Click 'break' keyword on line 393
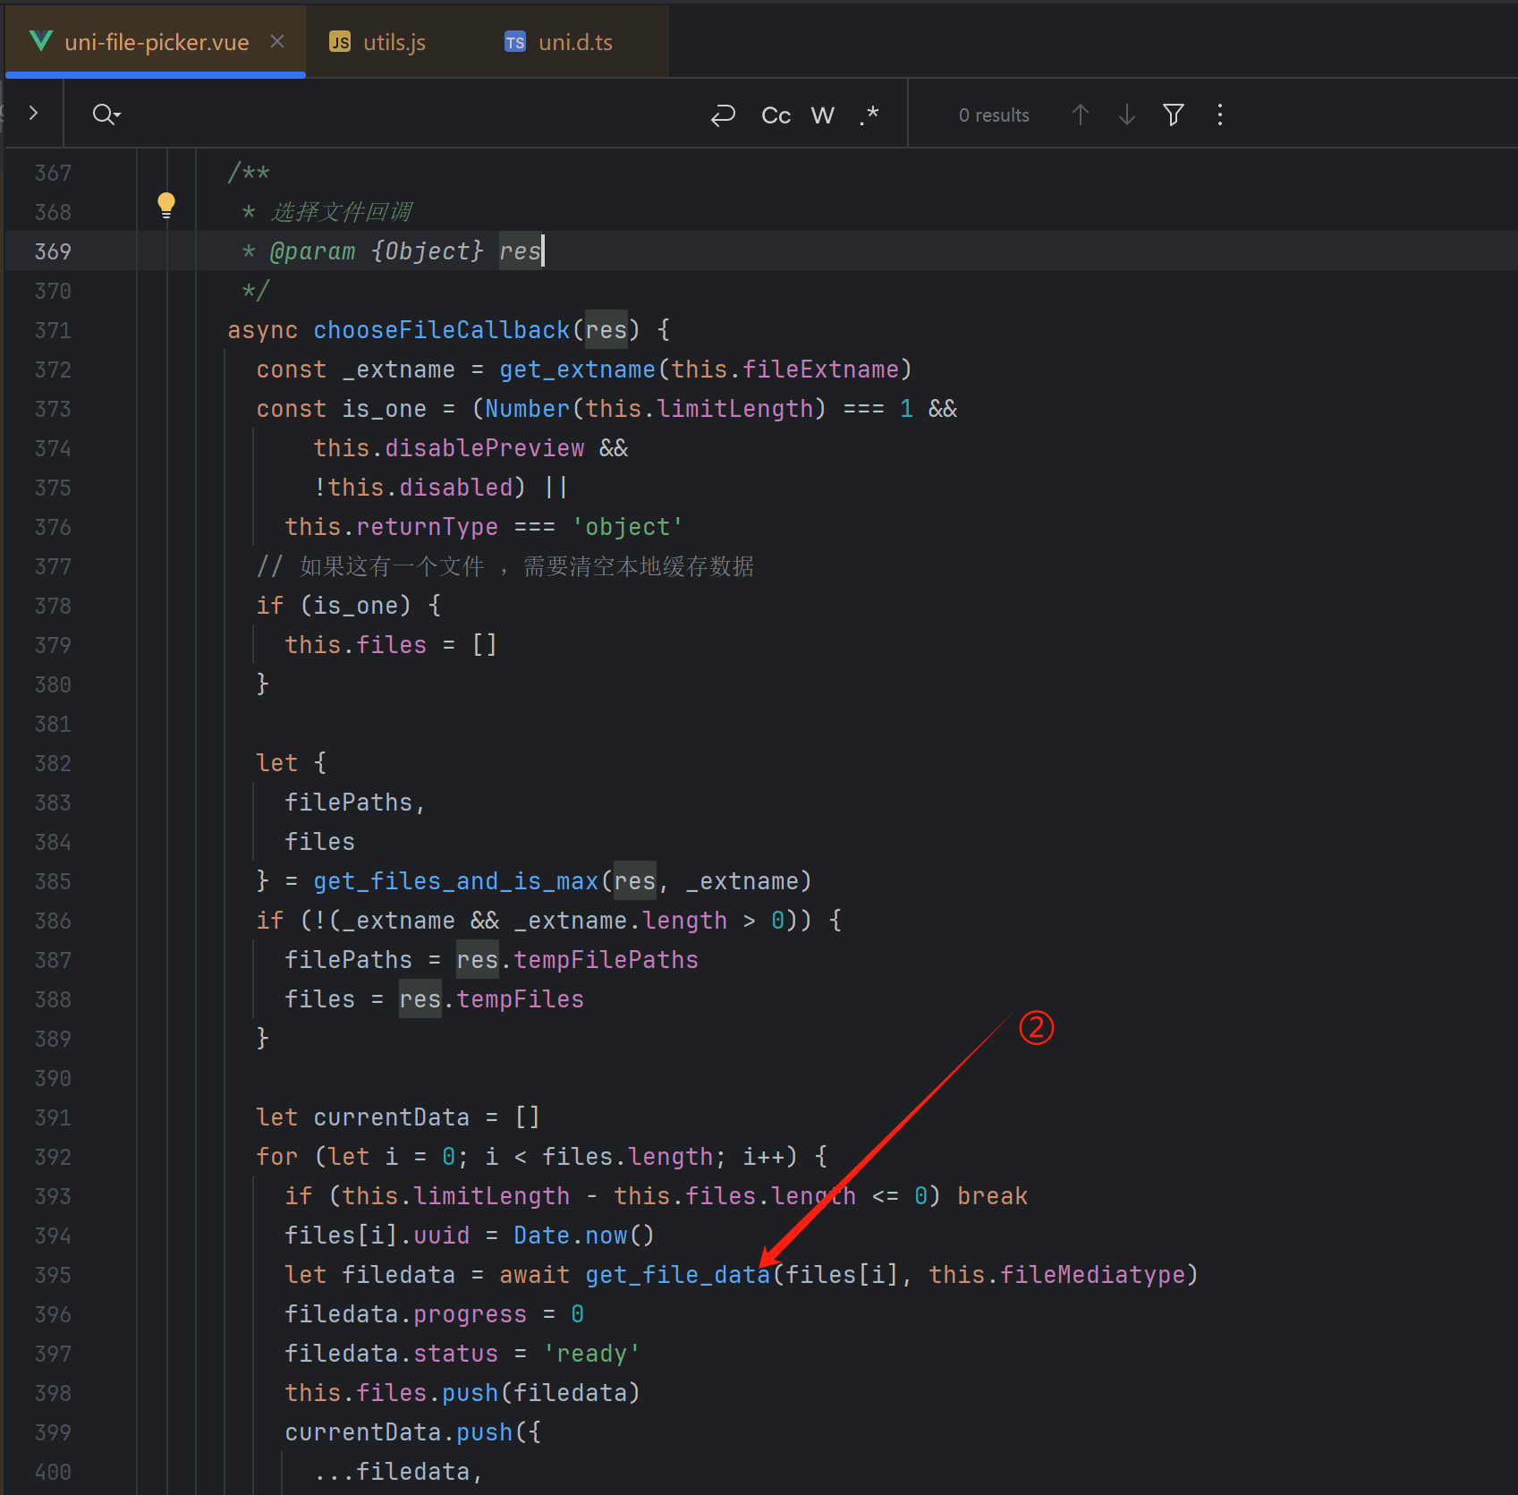Screen dimensions: 1518x1495 pos(992,1196)
